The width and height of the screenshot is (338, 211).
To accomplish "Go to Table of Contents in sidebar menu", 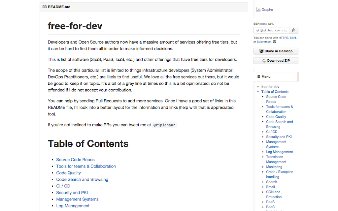I will (x=275, y=92).
